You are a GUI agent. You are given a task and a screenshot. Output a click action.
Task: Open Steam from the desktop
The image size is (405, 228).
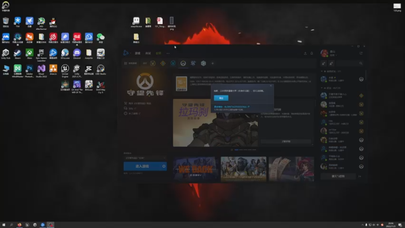pos(18,54)
